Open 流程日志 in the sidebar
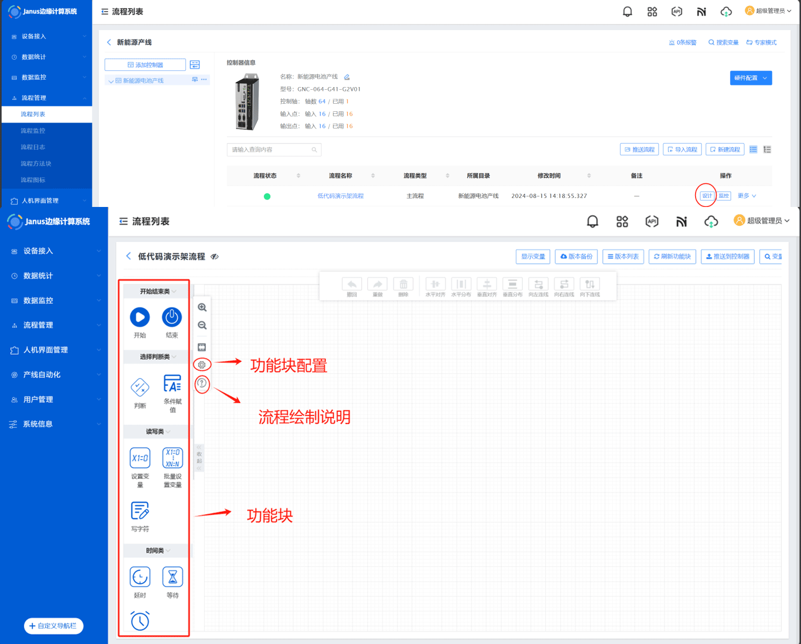 pos(33,147)
